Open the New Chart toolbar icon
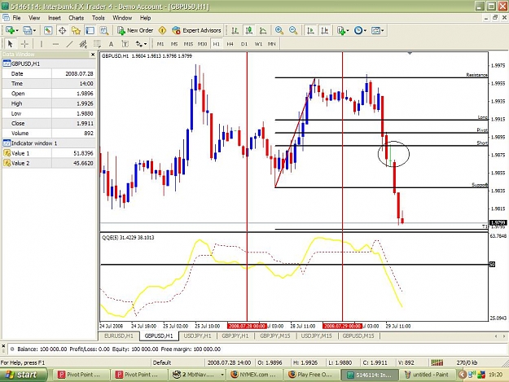This screenshot has width=509, height=382. pyautogui.click(x=10, y=30)
